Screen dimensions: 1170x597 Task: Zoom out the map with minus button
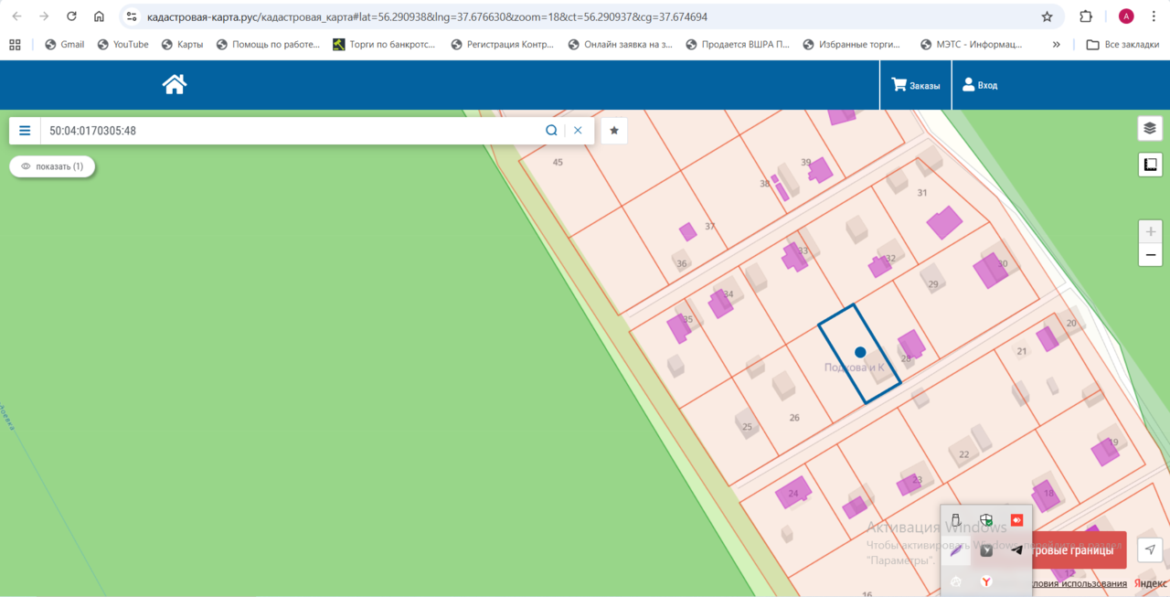click(1150, 255)
